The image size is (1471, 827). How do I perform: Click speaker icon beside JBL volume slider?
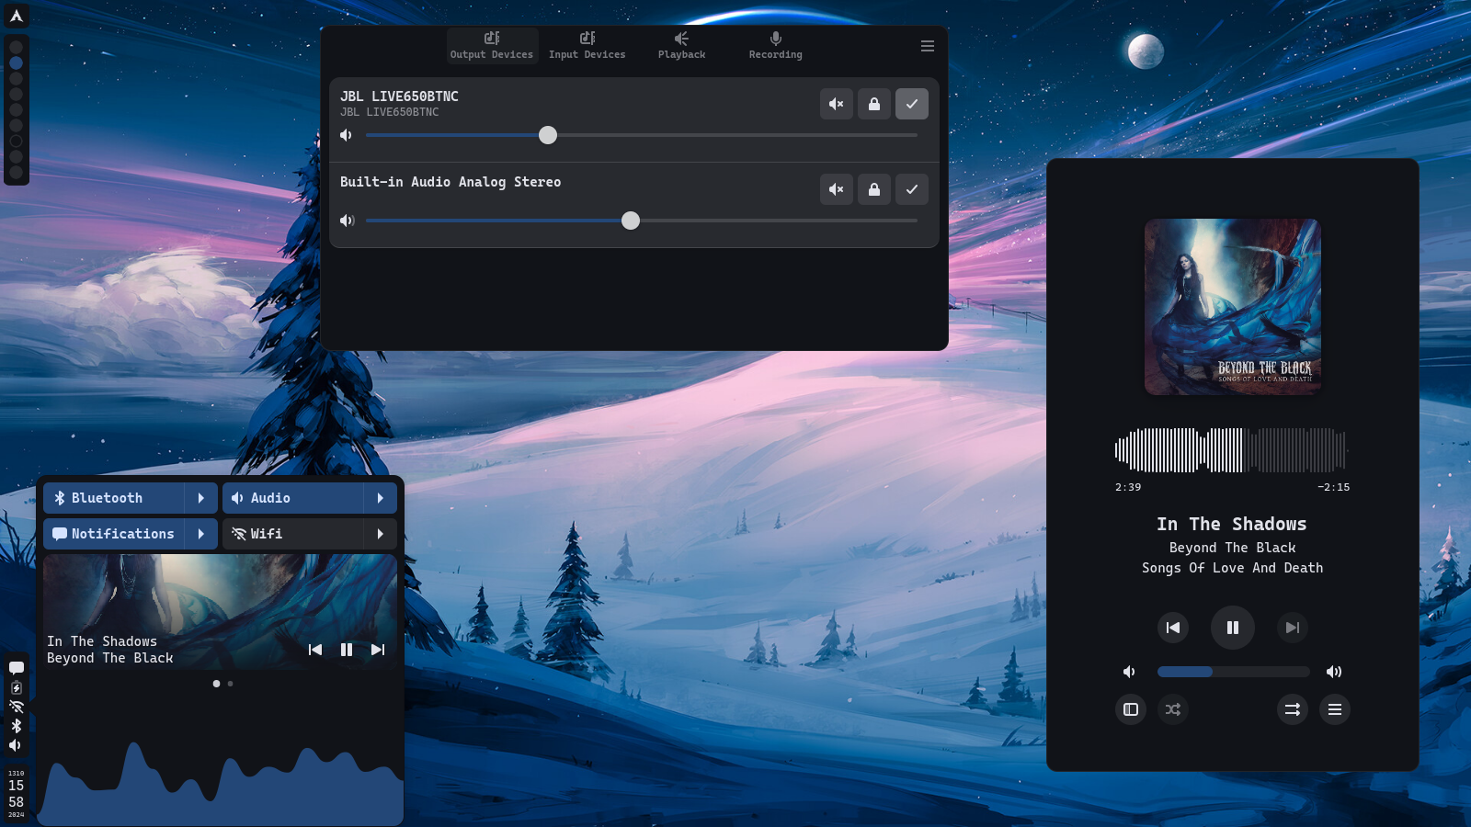[x=347, y=135]
